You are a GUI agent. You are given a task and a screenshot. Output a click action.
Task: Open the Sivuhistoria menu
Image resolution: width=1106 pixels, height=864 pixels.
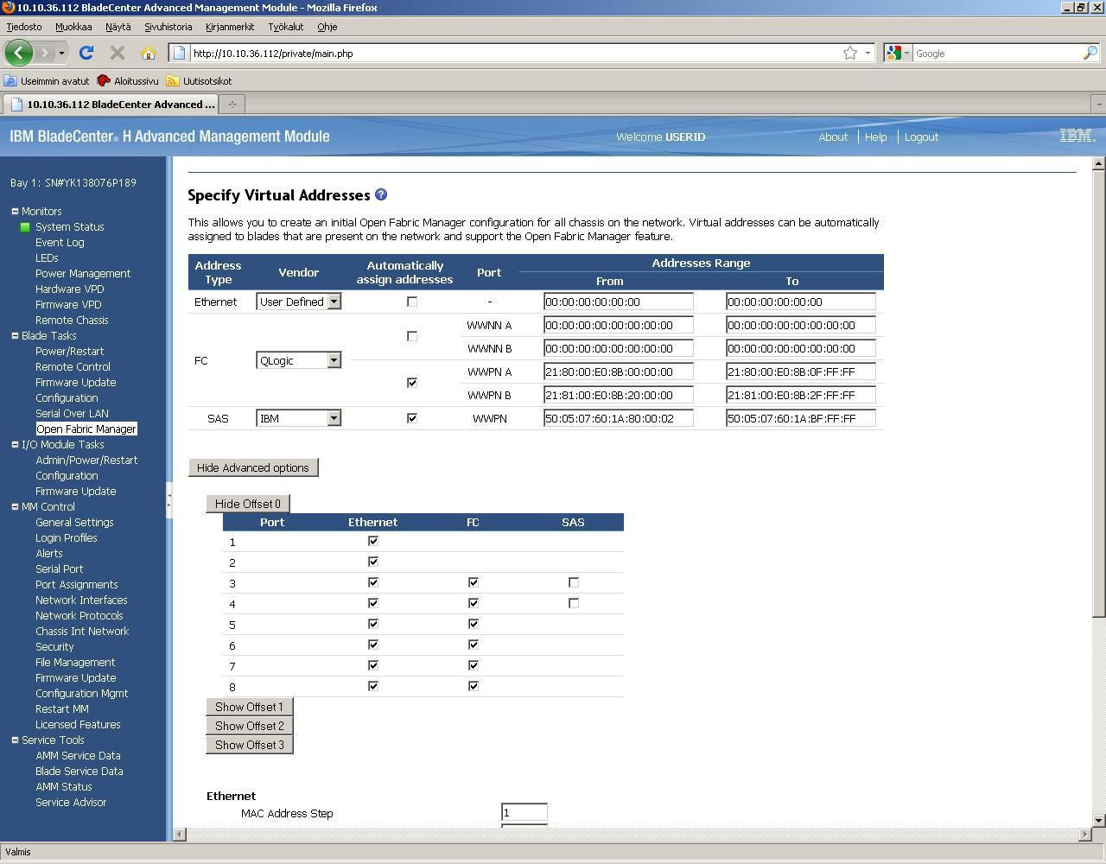(x=168, y=27)
